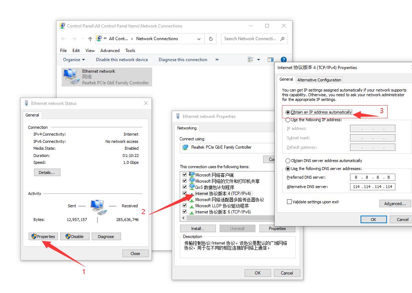The width and height of the screenshot is (412, 293).
Task: Select Obtain DNS server address automatically
Action: pos(288,161)
